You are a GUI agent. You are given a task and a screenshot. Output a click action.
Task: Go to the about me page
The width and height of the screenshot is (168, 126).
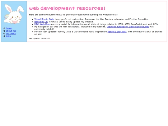tap(11, 31)
